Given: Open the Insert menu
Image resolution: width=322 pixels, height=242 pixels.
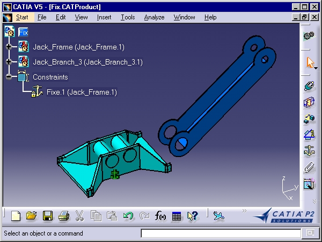Looking at the screenshot, I should pyautogui.click(x=104, y=17).
